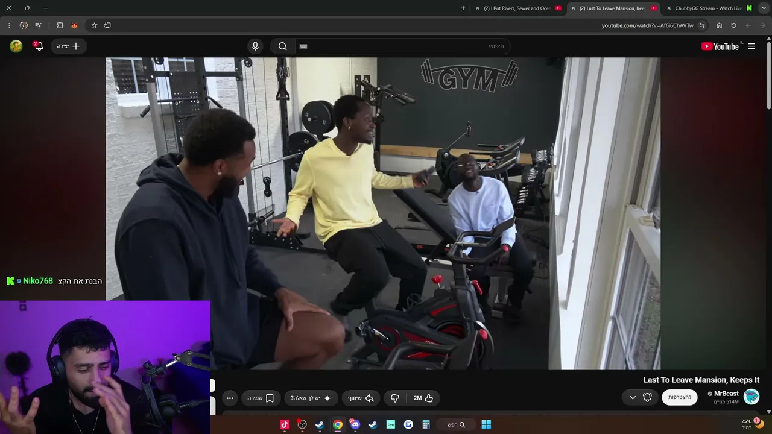Click the Join (הצטרפות) button
The height and width of the screenshot is (434, 772).
(680, 397)
